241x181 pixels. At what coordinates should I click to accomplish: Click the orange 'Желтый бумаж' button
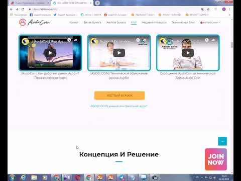click(x=119, y=96)
